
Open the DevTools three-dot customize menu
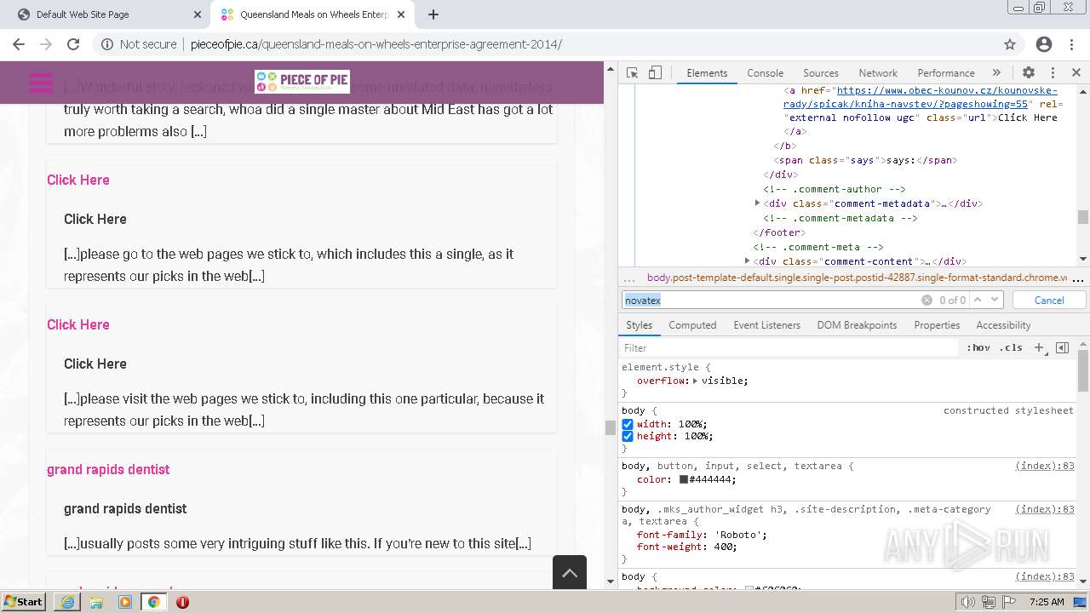(x=1053, y=73)
